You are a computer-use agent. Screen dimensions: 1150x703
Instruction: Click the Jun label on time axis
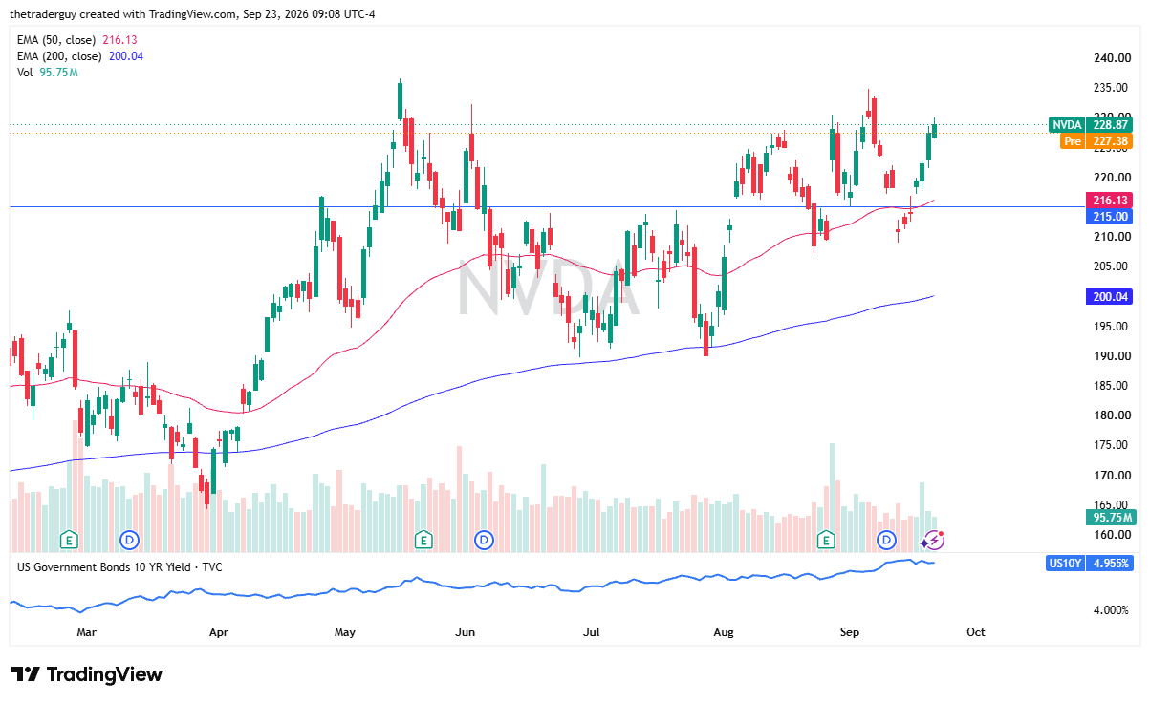point(466,631)
